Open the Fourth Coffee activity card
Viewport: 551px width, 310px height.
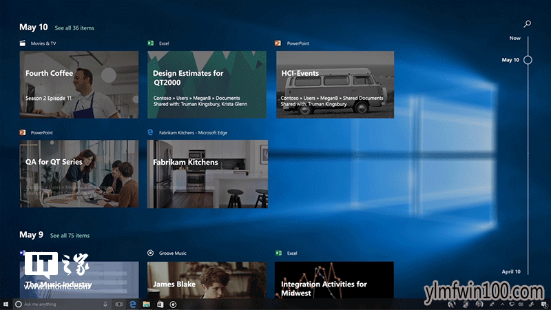click(x=79, y=84)
